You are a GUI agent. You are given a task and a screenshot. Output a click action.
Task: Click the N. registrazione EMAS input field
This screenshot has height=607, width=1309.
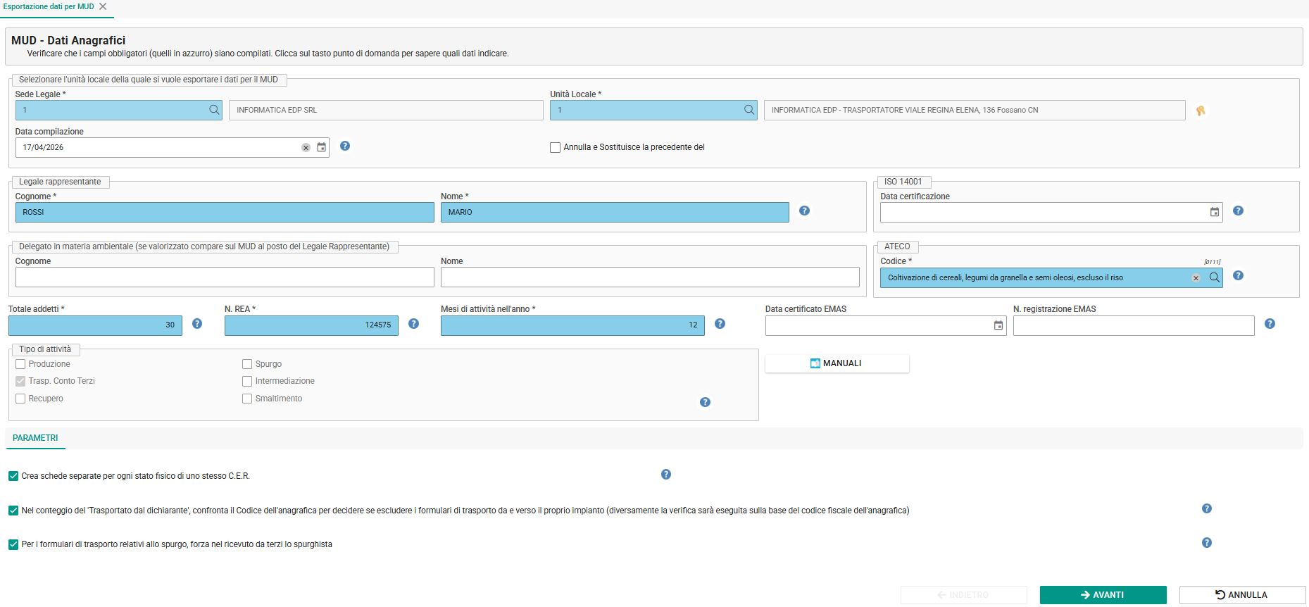1134,325
